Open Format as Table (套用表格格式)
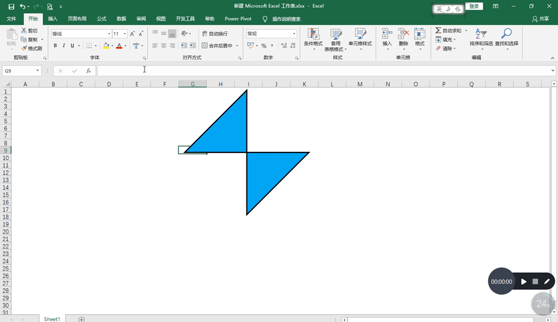Viewport: 558px width, 322px height. coord(335,39)
